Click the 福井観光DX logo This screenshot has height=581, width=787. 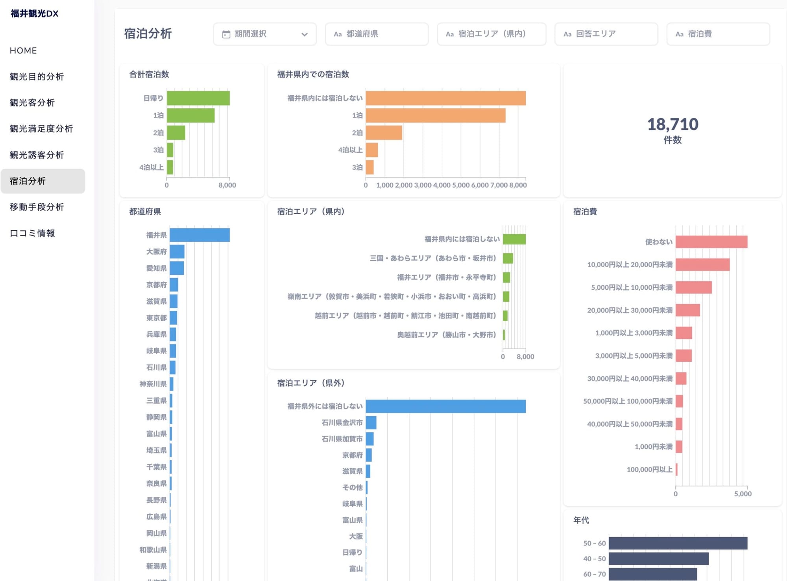click(34, 14)
